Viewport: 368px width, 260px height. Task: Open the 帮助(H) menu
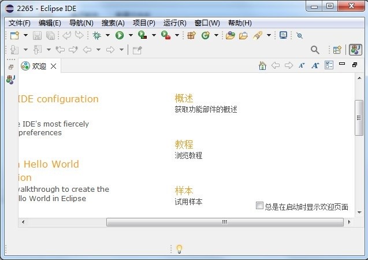tap(240, 23)
